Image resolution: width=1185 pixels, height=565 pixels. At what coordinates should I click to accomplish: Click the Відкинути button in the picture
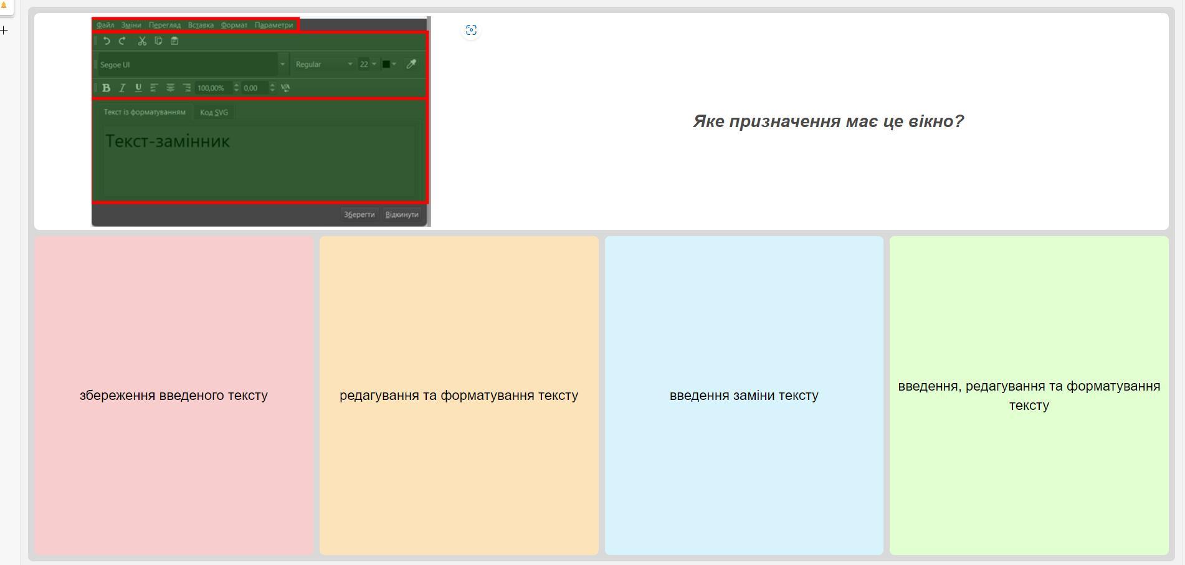click(402, 214)
